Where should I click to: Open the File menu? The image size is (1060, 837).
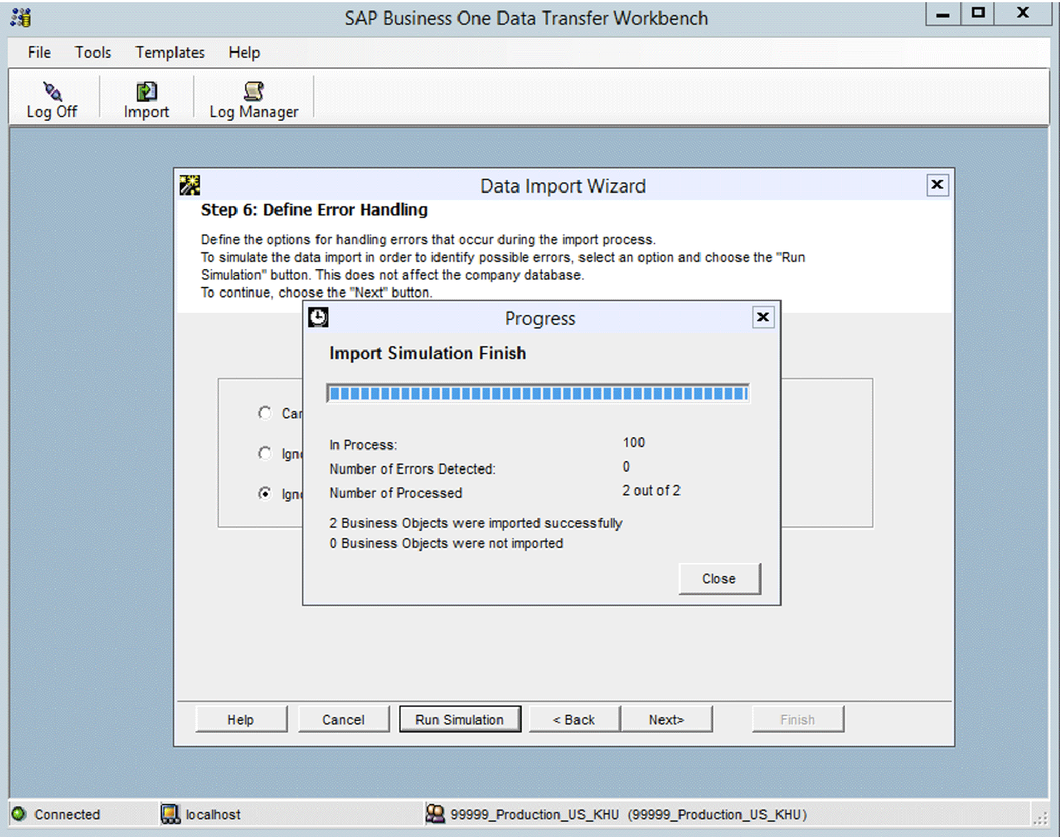coord(39,52)
